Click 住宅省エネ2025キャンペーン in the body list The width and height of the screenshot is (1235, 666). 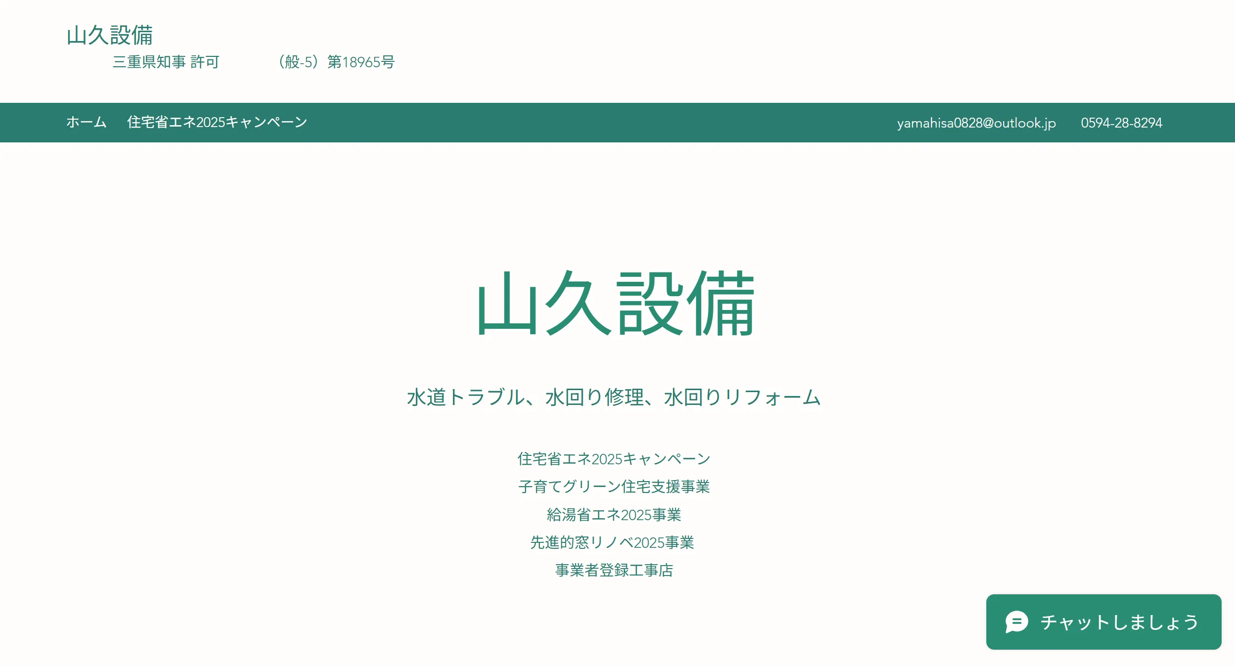click(614, 459)
